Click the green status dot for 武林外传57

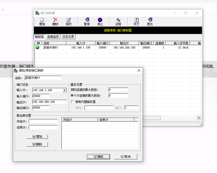[x=37, y=47]
